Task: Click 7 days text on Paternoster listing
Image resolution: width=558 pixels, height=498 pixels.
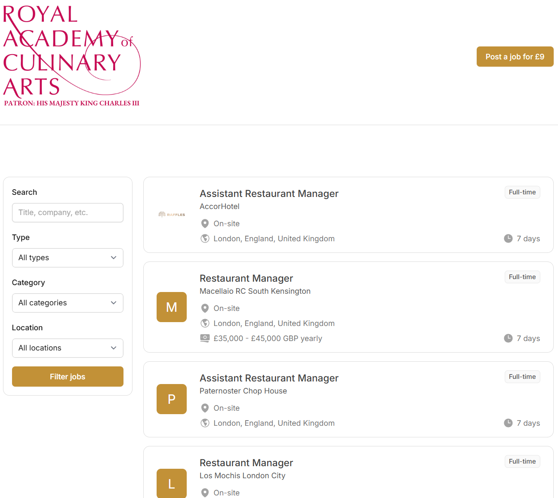Action: [528, 423]
